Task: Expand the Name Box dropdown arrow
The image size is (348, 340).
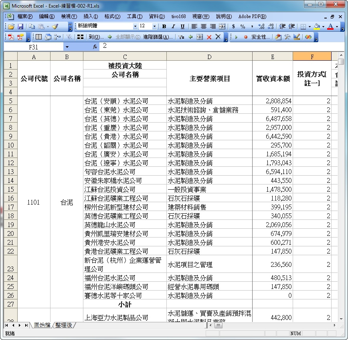Action: coord(67,47)
